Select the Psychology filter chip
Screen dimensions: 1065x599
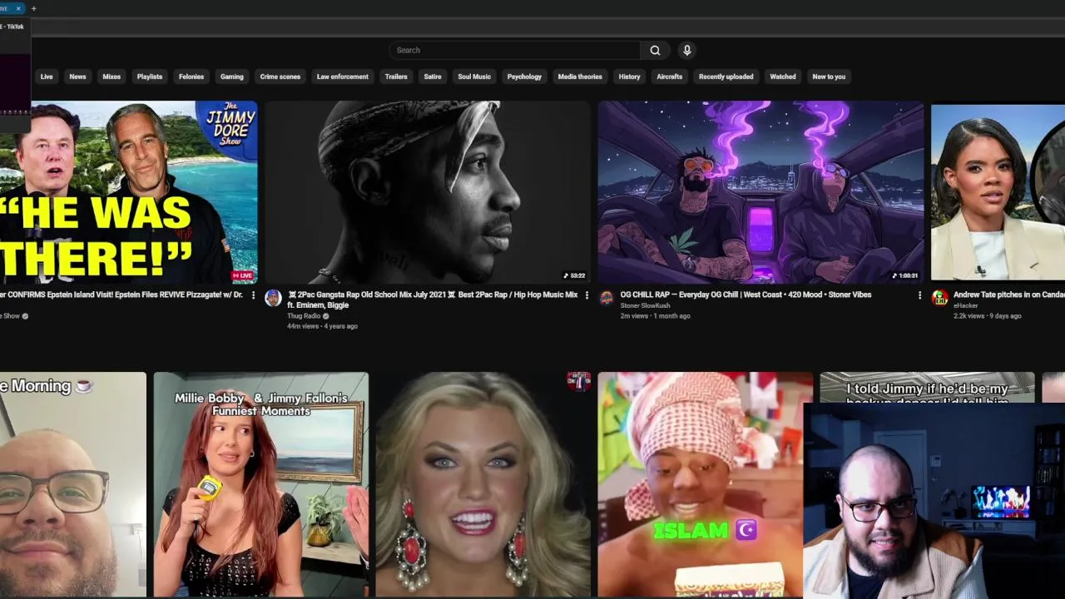coord(524,77)
